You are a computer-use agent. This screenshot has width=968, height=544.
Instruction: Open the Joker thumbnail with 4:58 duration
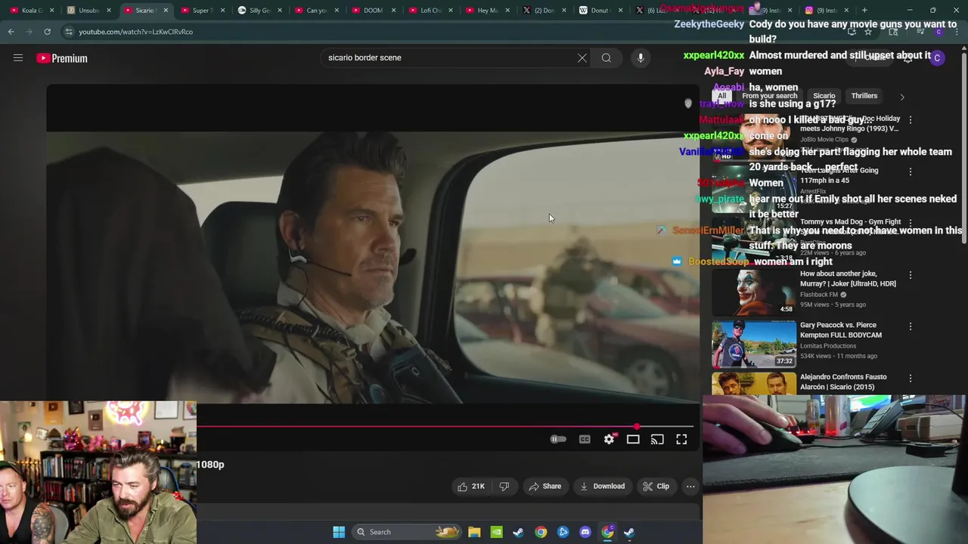754,292
